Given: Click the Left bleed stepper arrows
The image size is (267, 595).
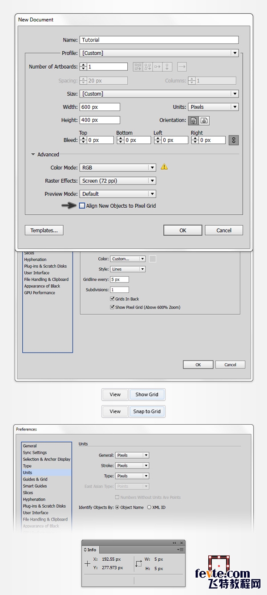Looking at the screenshot, I should coord(158,140).
